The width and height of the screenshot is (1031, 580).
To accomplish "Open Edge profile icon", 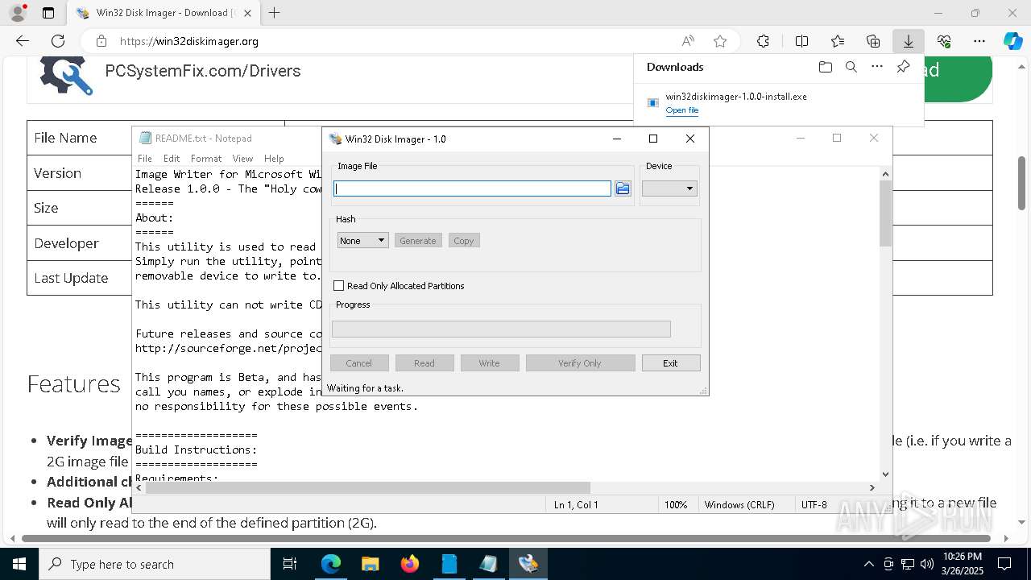I will [x=18, y=13].
